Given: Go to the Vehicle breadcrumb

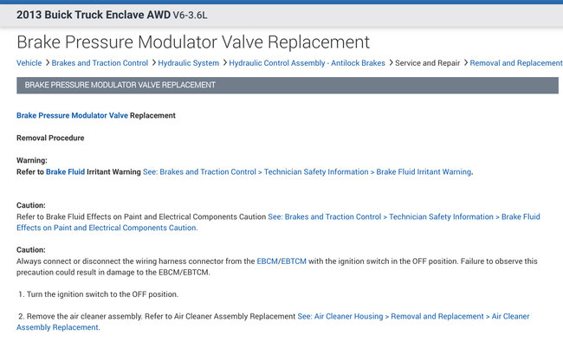Looking at the screenshot, I should point(29,63).
